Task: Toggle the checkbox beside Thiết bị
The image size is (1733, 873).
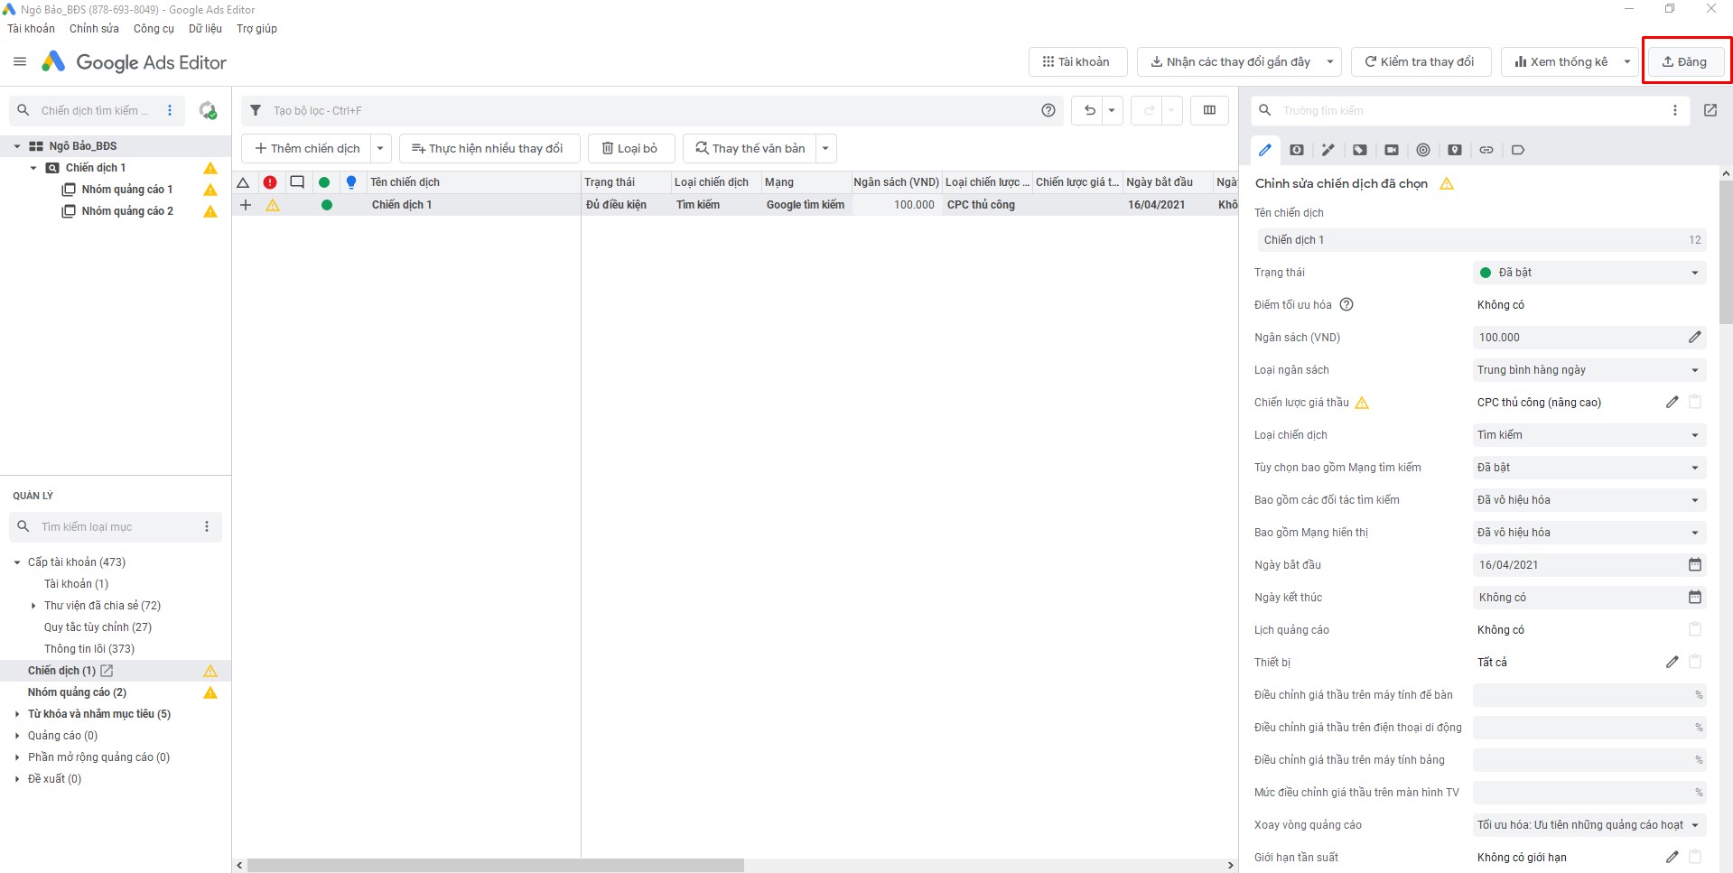Action: click(1694, 662)
